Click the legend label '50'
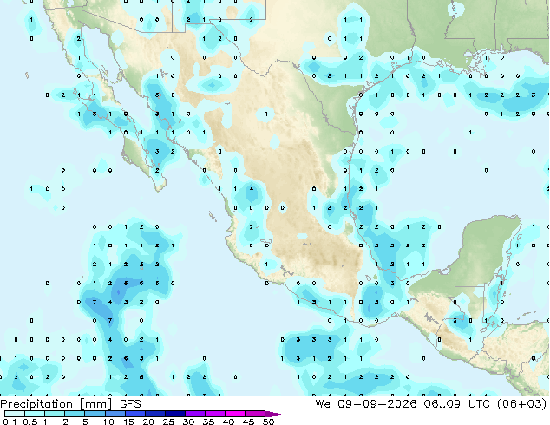Viewport: 550px width, 425px height. (268, 422)
